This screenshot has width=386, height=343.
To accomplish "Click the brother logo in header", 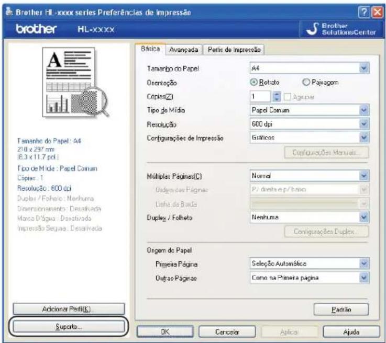I will click(37, 29).
